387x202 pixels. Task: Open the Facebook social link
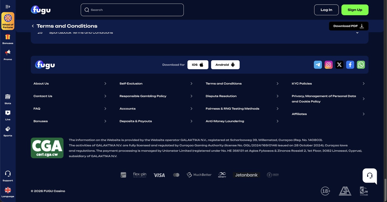click(x=350, y=65)
